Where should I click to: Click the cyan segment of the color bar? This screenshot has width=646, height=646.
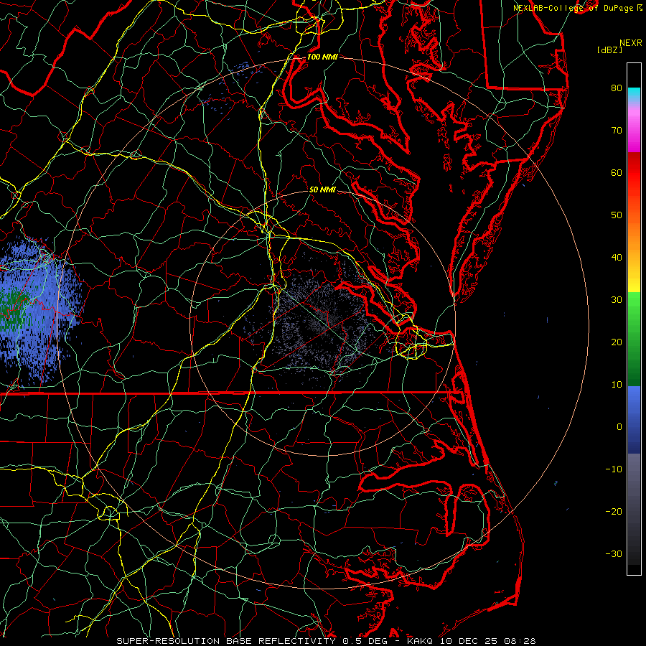[x=634, y=93]
